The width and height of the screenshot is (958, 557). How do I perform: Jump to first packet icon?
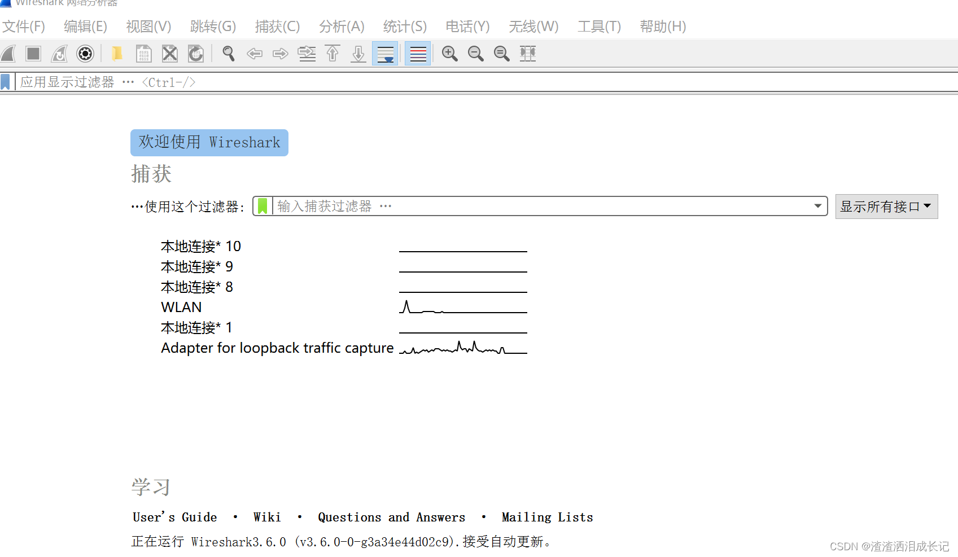tap(333, 54)
